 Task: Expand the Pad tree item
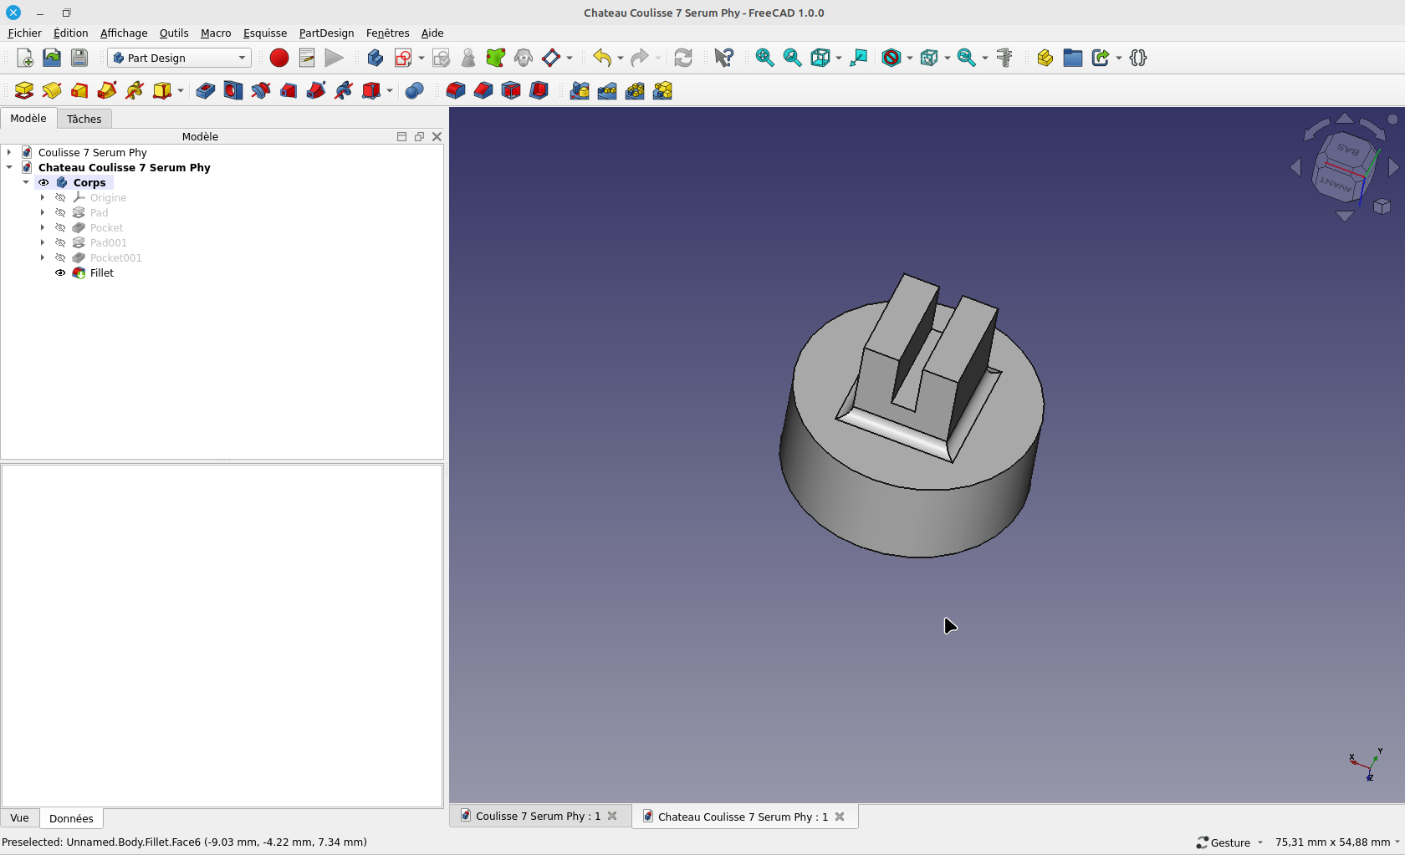coord(43,213)
